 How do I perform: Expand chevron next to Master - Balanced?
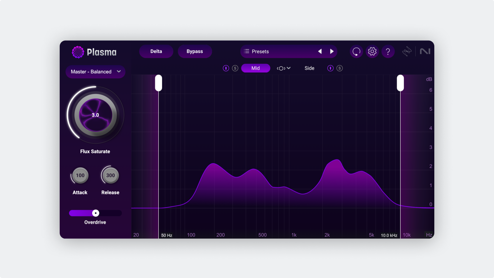[x=119, y=71]
